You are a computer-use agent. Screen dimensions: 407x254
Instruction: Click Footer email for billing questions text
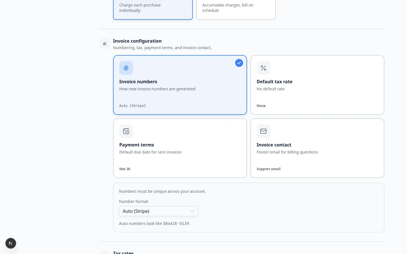(287, 152)
